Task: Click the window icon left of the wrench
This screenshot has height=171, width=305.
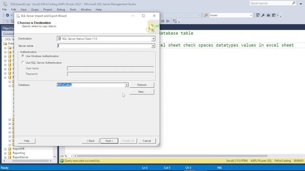Action: pyautogui.click(x=258, y=15)
